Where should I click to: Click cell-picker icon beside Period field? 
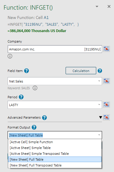106,105
